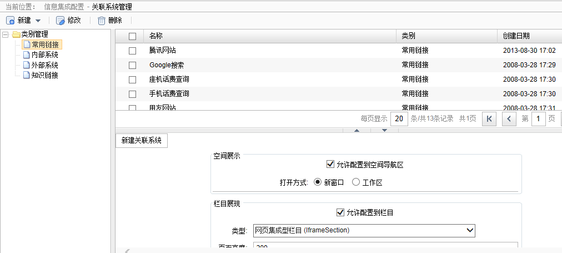This screenshot has width=562, height=253.
Task: Click the 修改 toolbar label
Action: (74, 21)
